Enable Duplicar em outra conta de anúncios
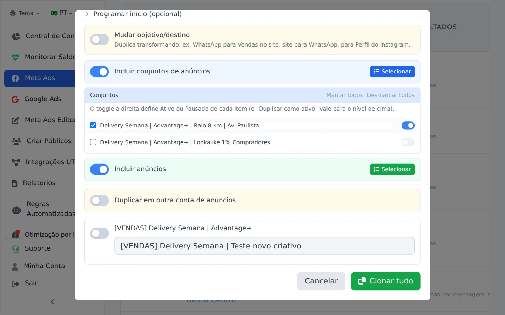This screenshot has height=315, width=505. coord(99,201)
